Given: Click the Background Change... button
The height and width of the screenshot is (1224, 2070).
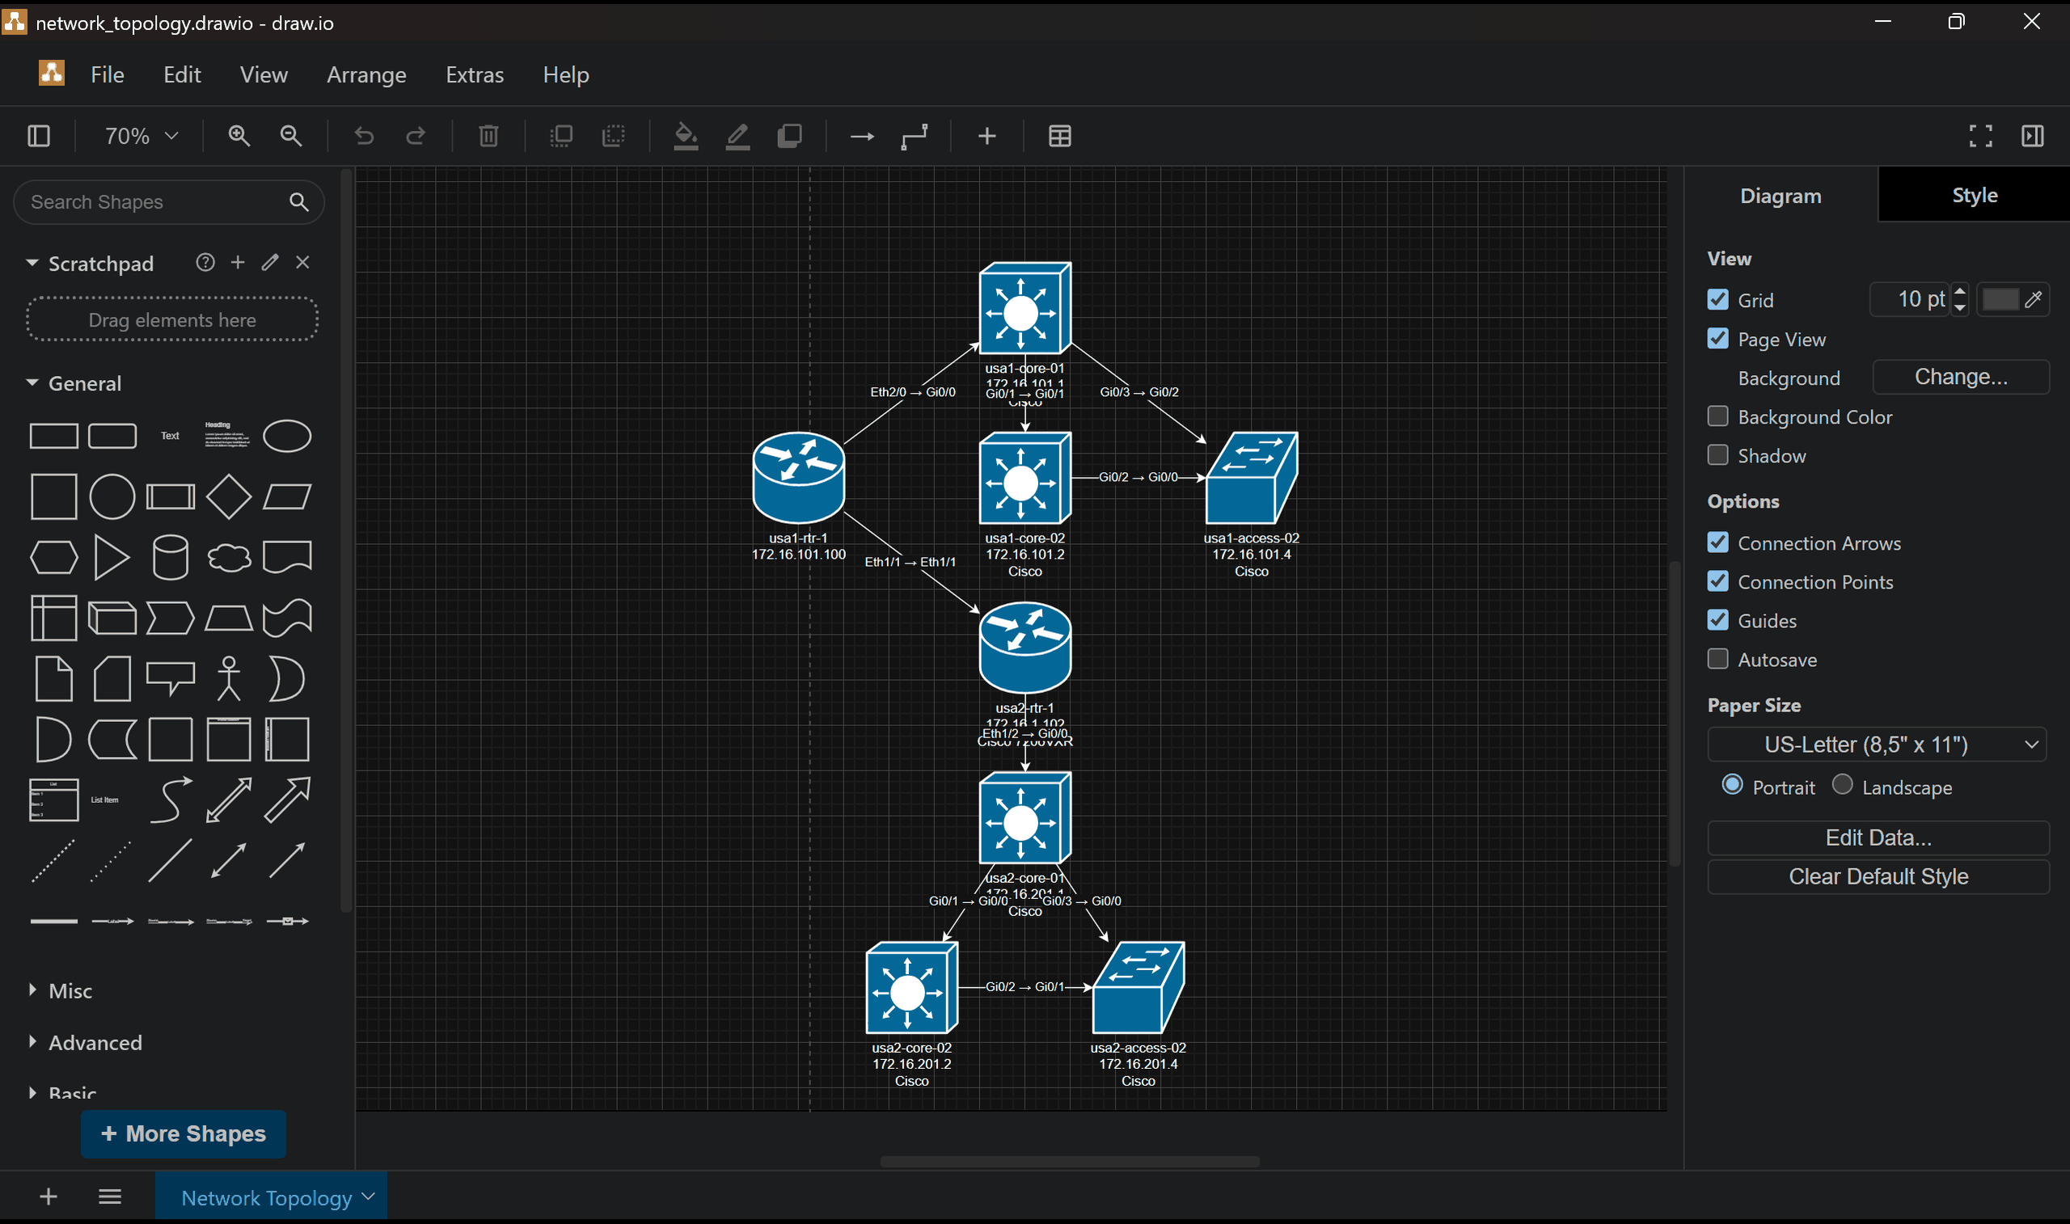Looking at the screenshot, I should click(1961, 377).
